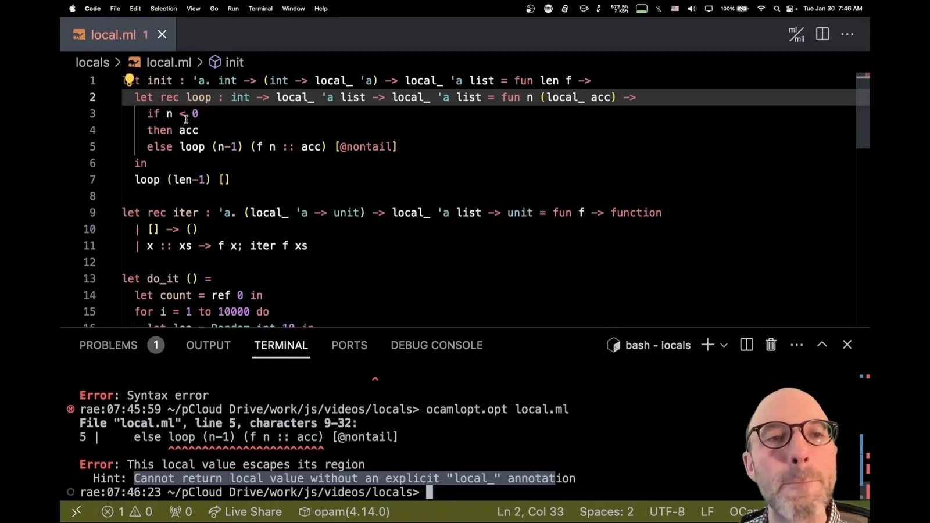
Task: Open remote window status bar button
Action: [x=76, y=512]
